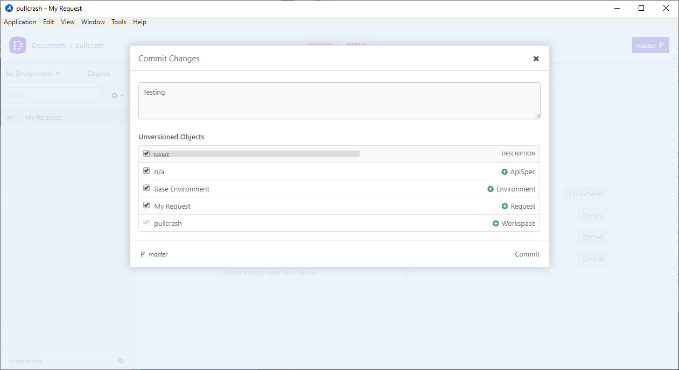Click the DESCRIPTION column header
The height and width of the screenshot is (370, 679).
519,154
